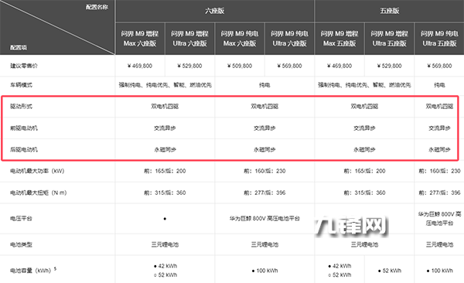Click the 配置名称 corner header label
Screen dimensions: 464x283
point(97,7)
